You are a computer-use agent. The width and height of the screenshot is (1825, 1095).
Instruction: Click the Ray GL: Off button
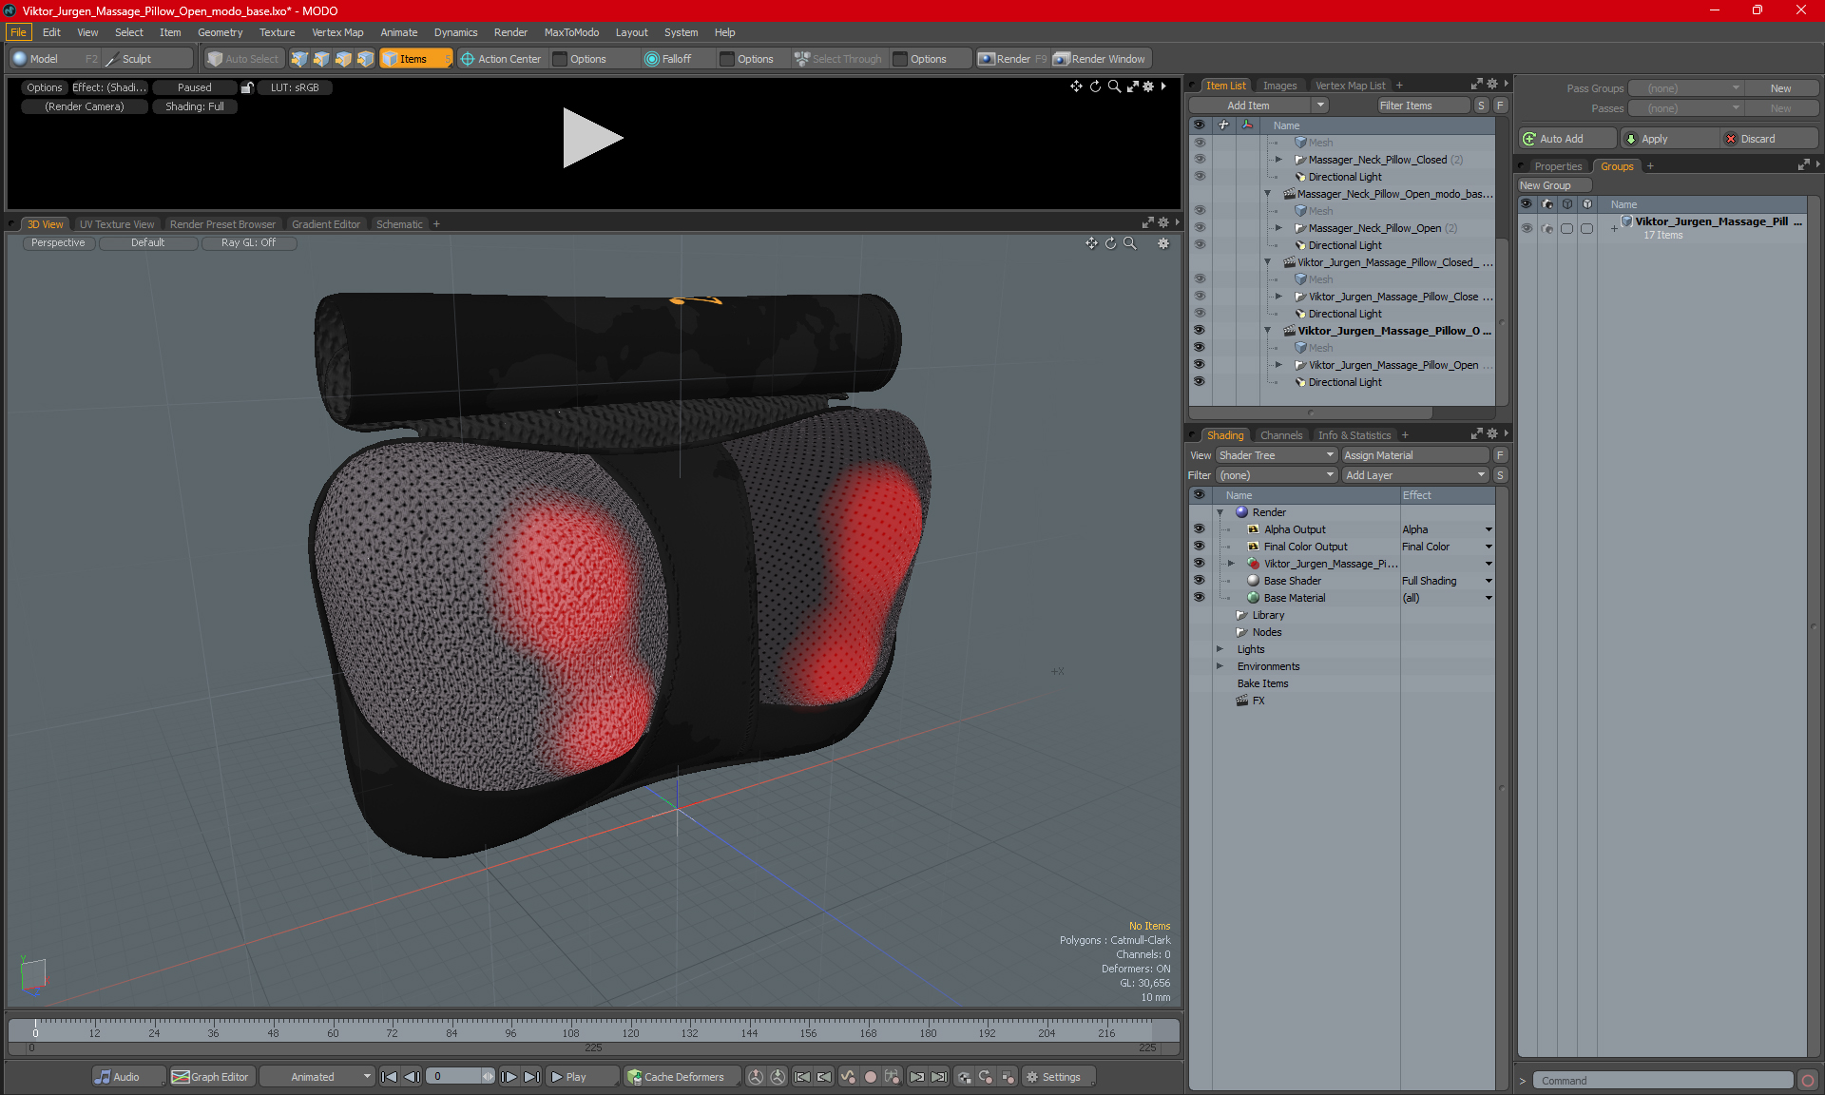pos(248,242)
